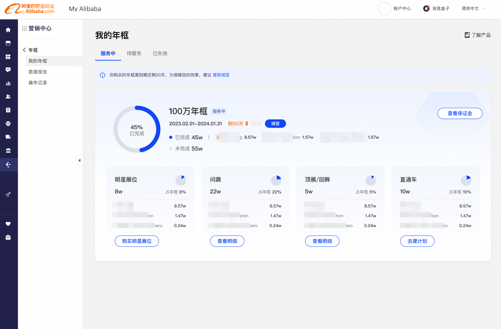Open the product blocks icon in sidebar
Image resolution: width=501 pixels, height=329 pixels.
tap(8, 56)
